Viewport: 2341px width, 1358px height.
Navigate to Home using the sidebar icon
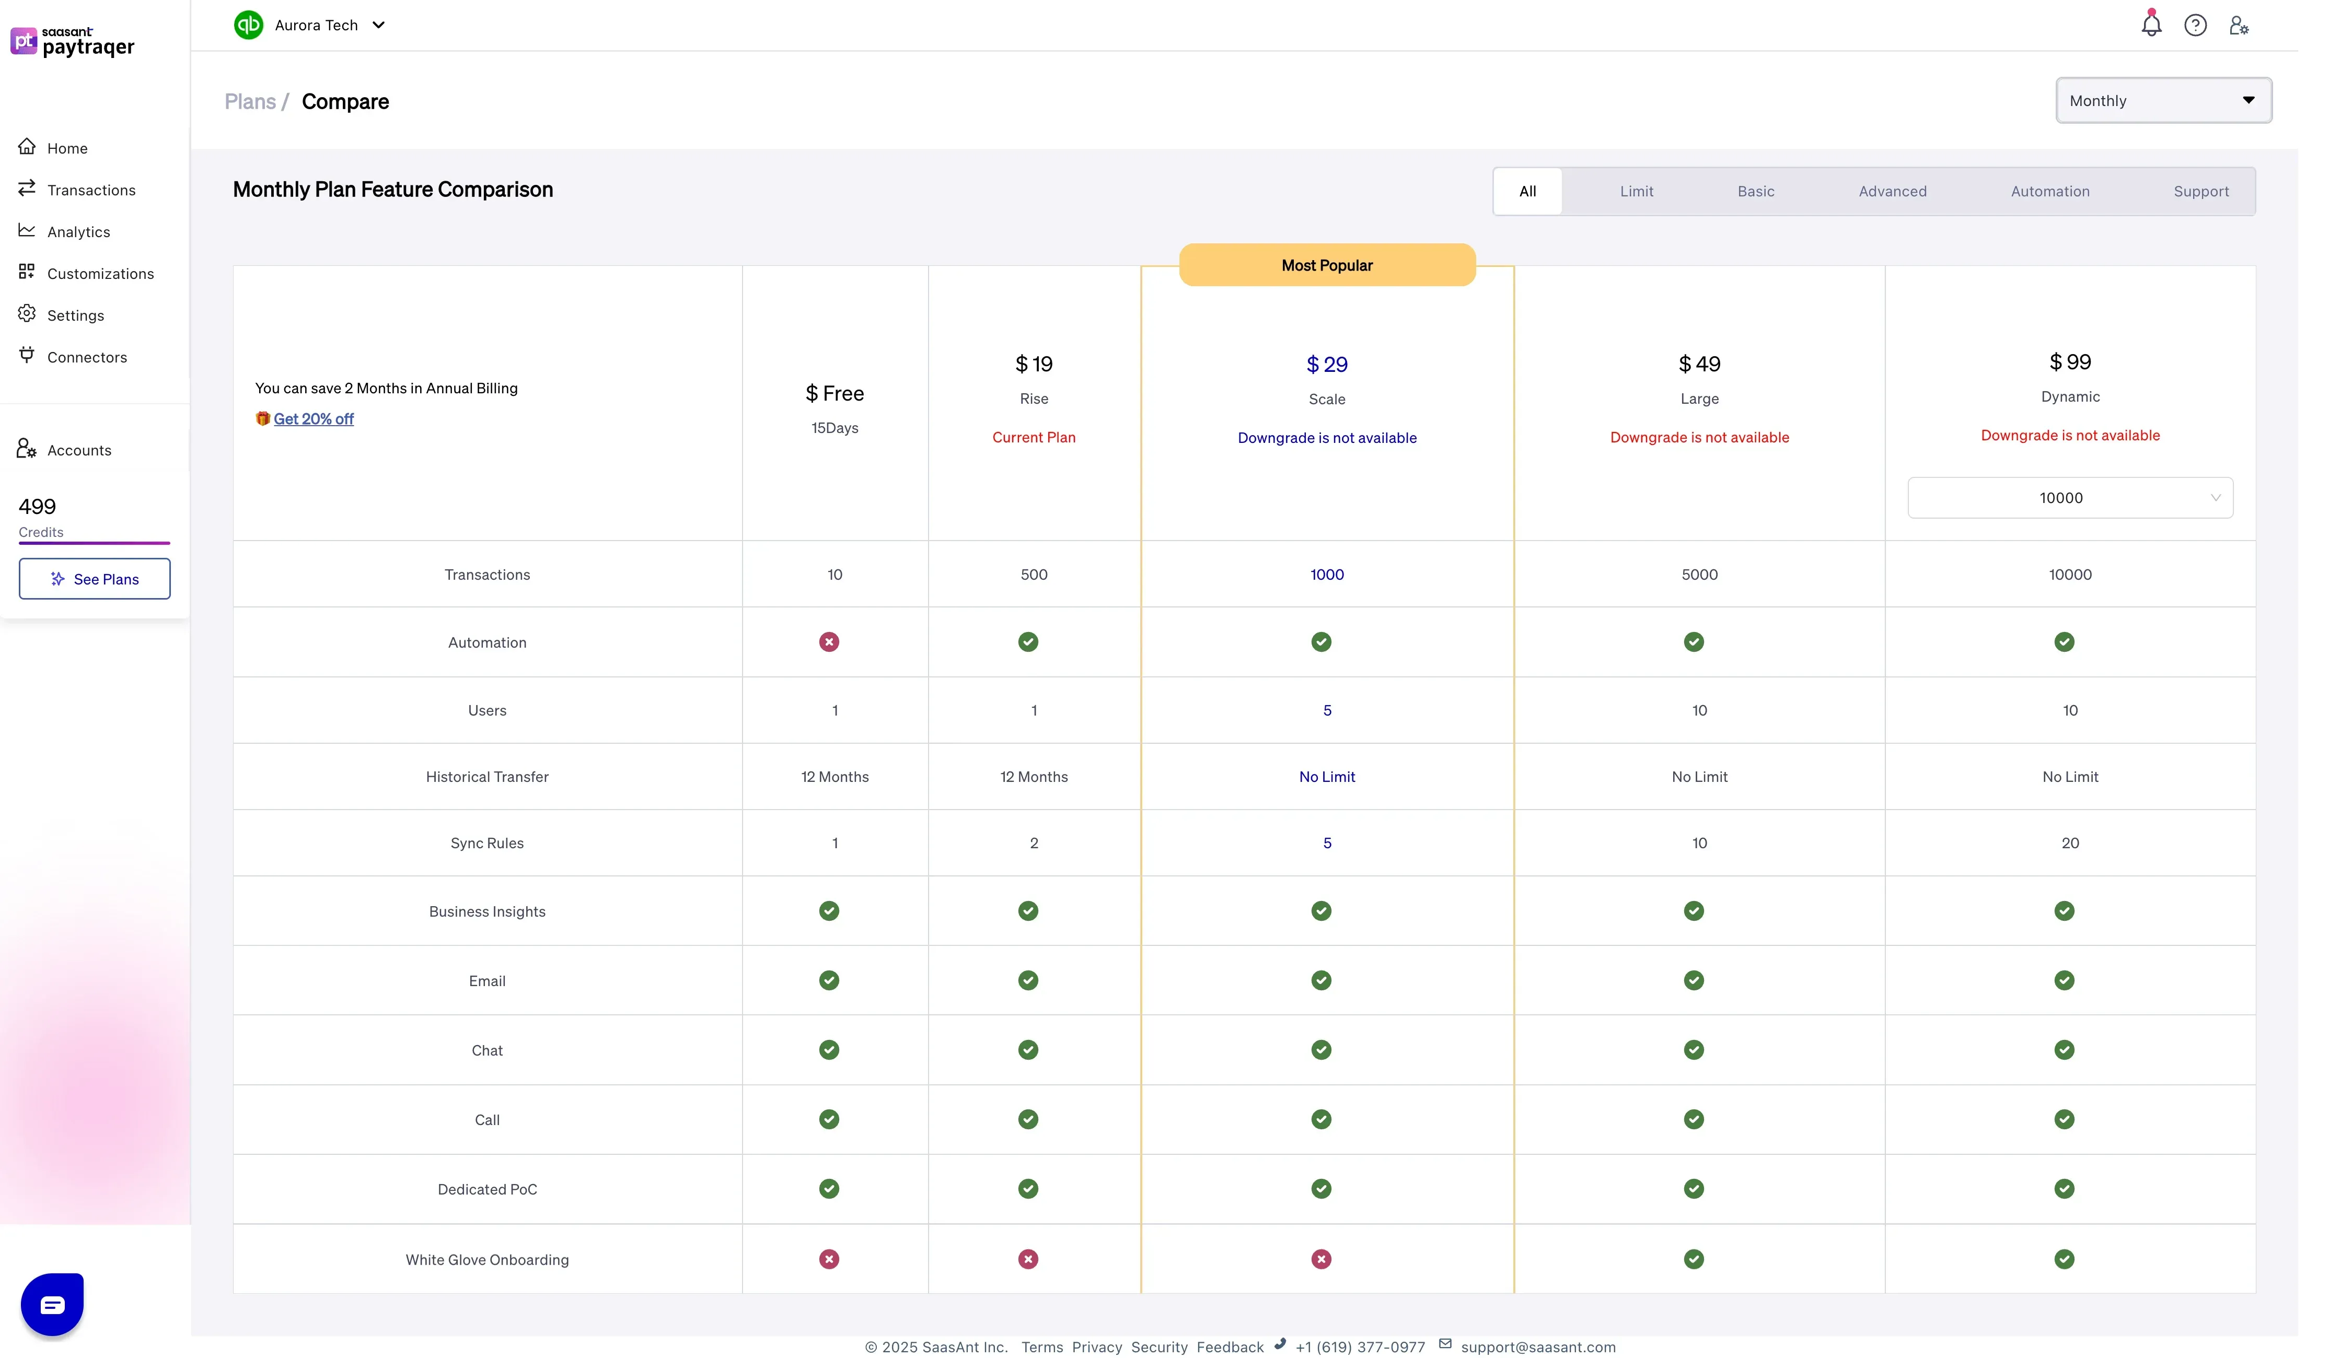coord(66,148)
